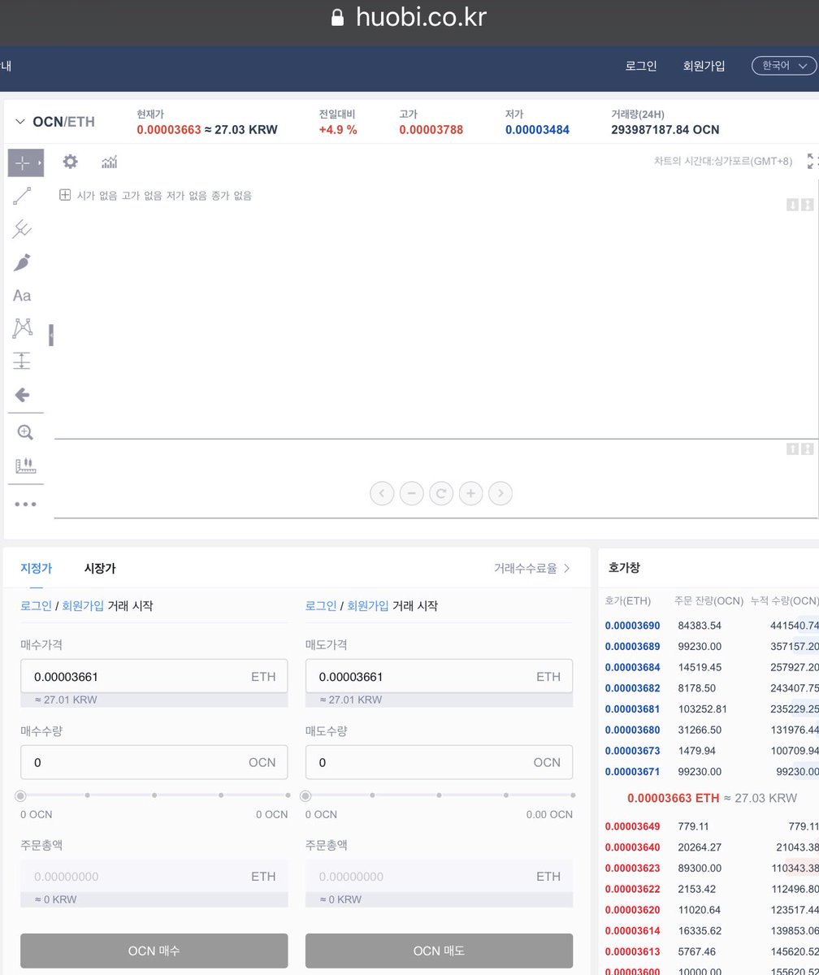This screenshot has height=975, width=819.
Task: Open 회원가입 in the top navigation
Action: click(704, 66)
